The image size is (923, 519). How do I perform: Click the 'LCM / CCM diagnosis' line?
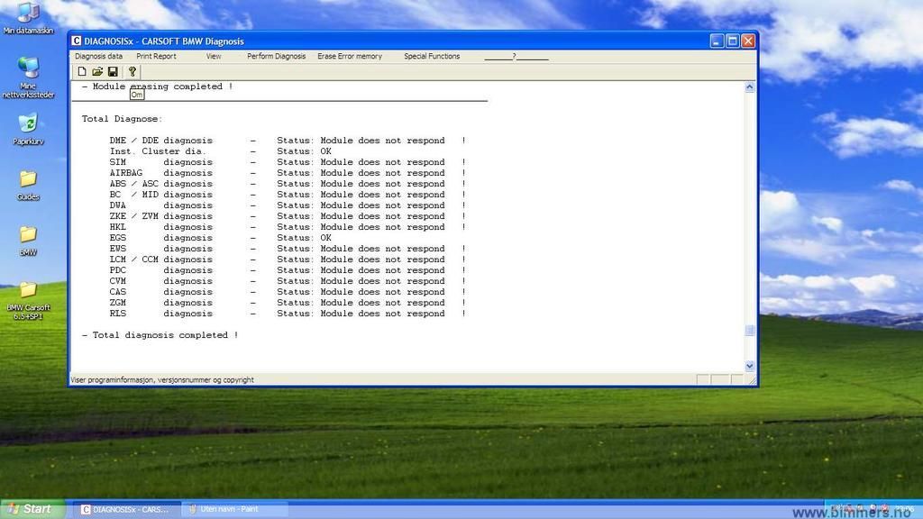coord(288,259)
